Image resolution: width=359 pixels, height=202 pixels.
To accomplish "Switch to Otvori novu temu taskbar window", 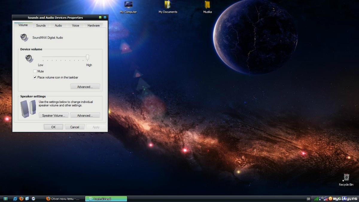I will (63, 199).
